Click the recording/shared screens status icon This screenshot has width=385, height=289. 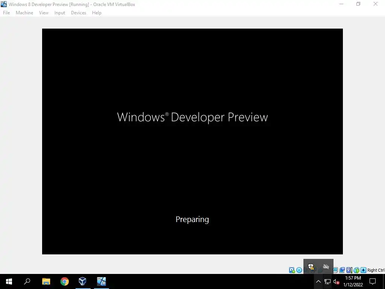(342, 270)
